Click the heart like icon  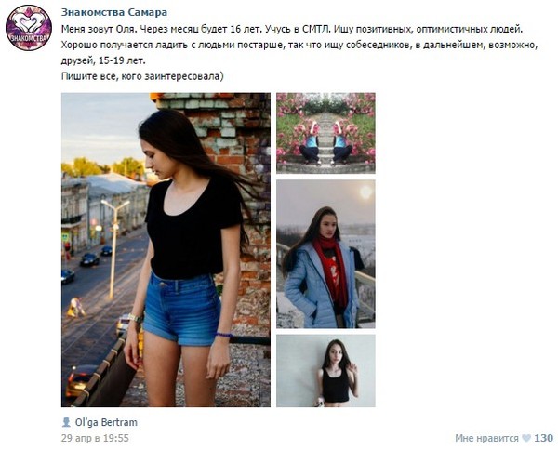[526, 438]
